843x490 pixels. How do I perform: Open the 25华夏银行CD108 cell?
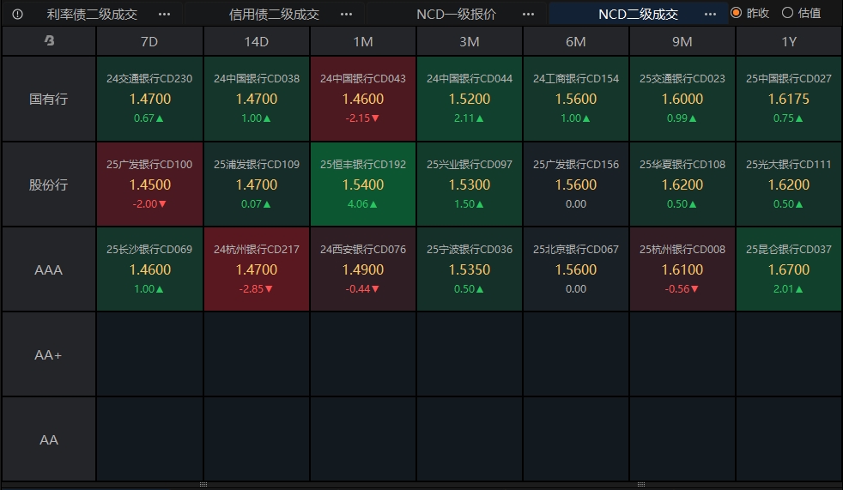(682, 185)
